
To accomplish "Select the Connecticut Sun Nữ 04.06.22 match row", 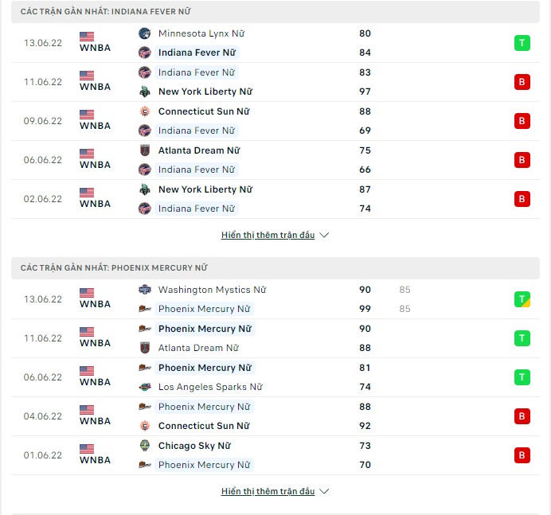I will click(275, 416).
